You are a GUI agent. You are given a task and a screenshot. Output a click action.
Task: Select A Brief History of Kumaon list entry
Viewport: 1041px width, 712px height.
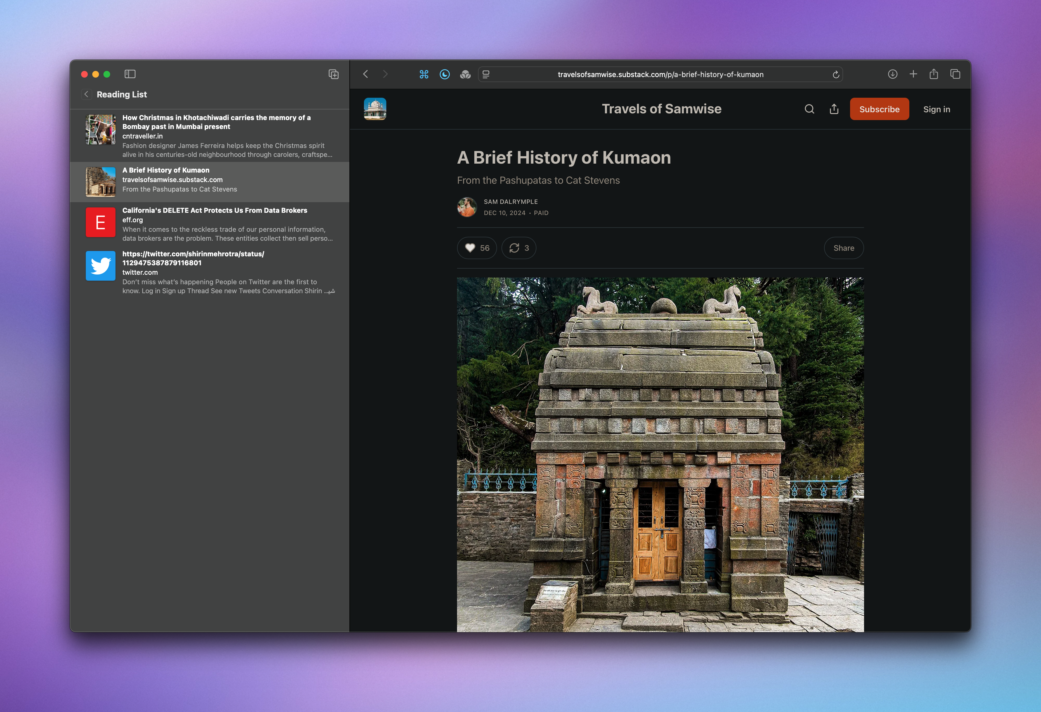click(x=210, y=182)
